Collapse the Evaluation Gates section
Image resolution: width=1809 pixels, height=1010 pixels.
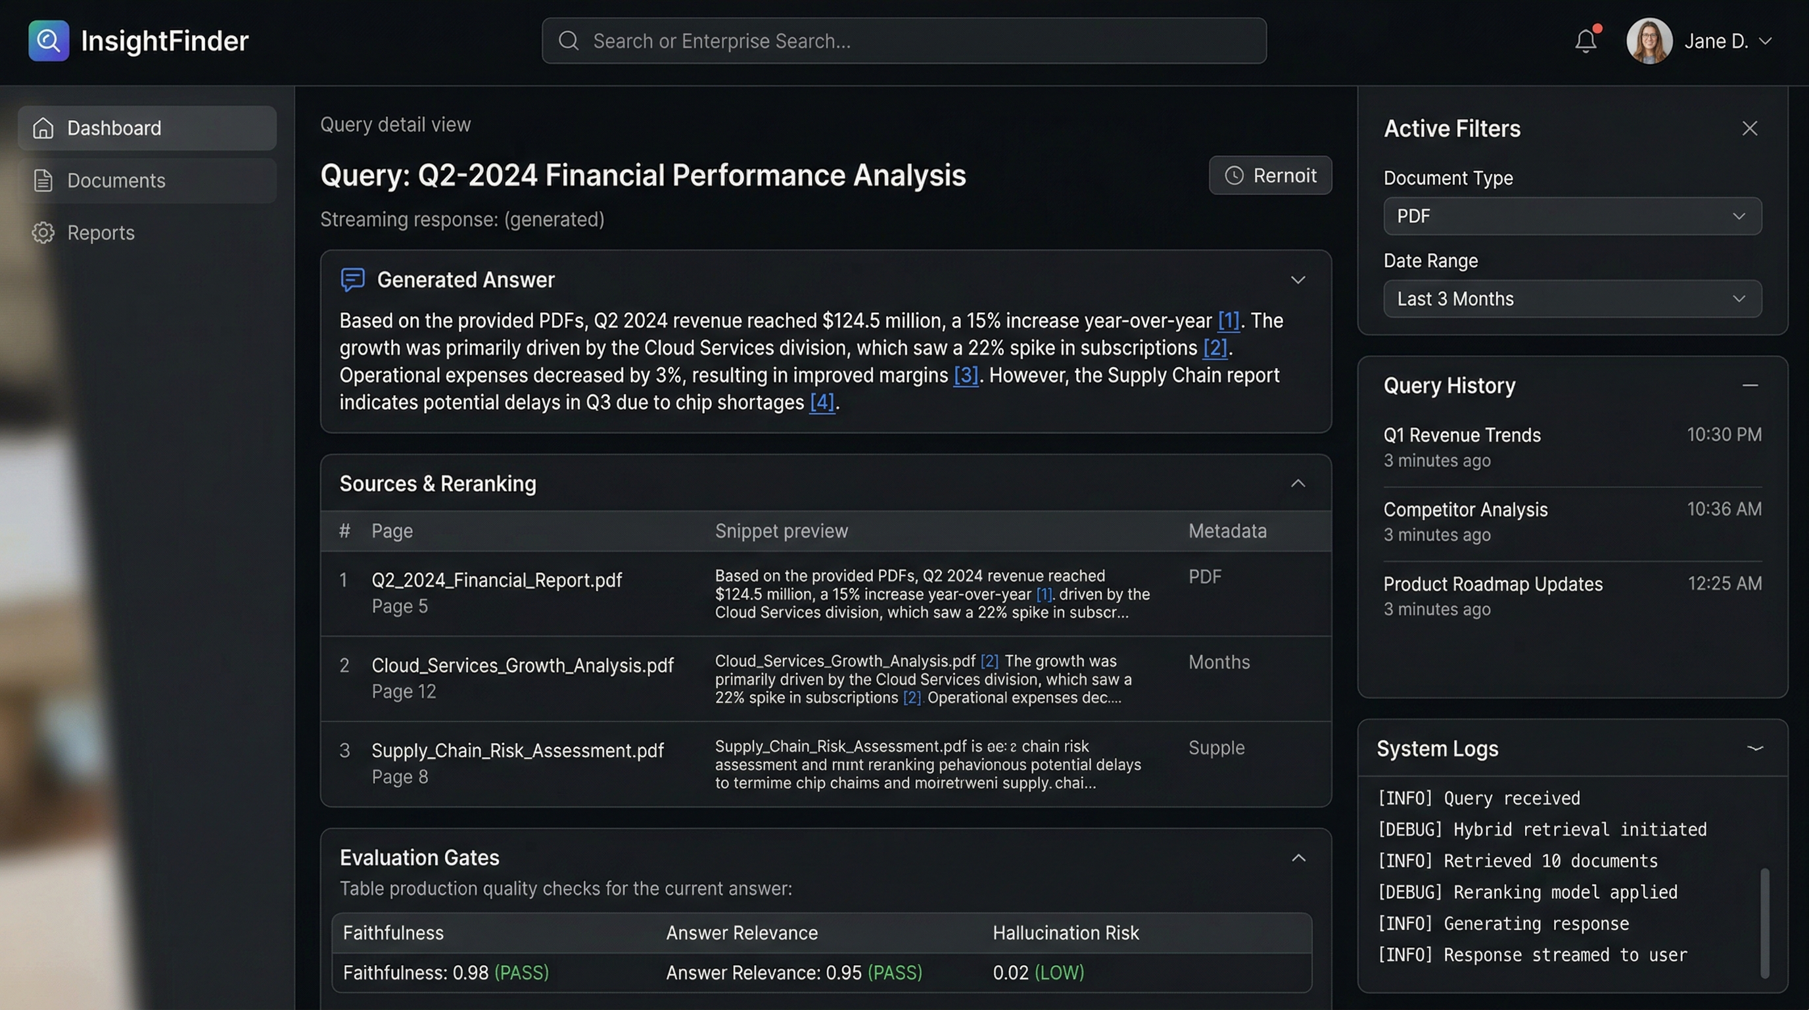coord(1298,857)
